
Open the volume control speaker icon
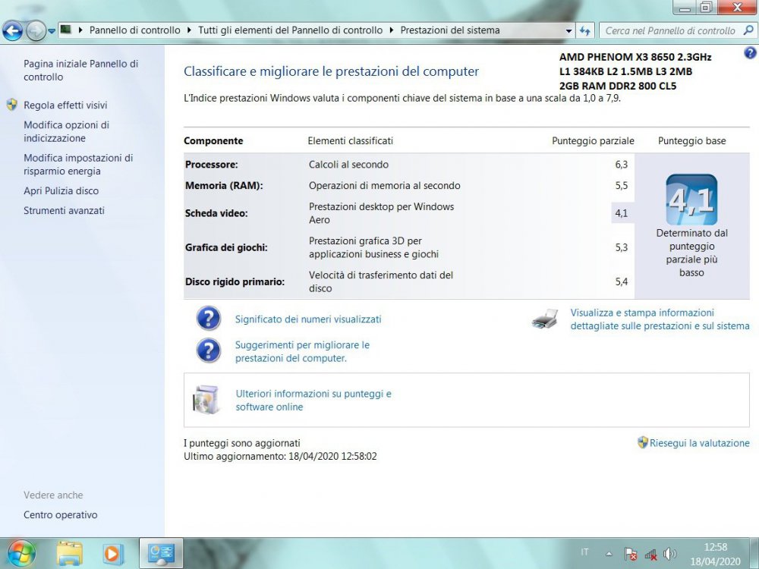click(671, 552)
